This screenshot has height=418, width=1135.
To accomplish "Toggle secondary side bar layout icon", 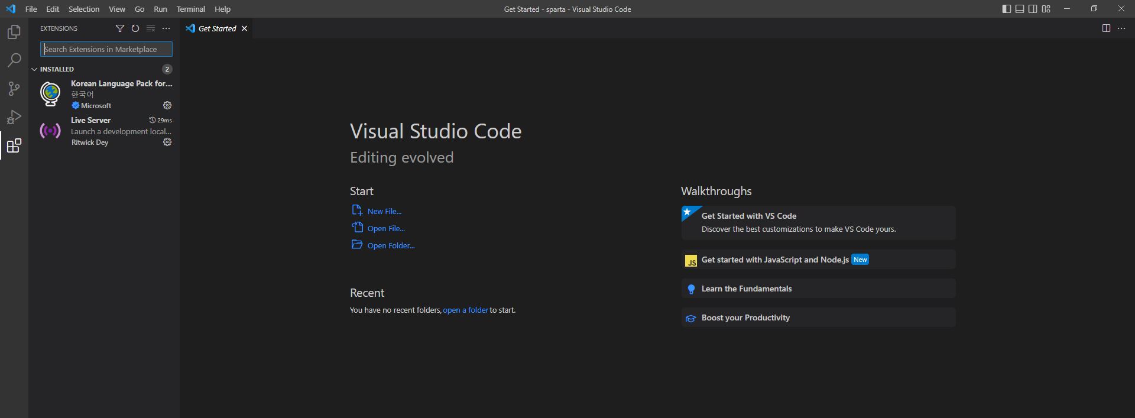I will (1033, 9).
